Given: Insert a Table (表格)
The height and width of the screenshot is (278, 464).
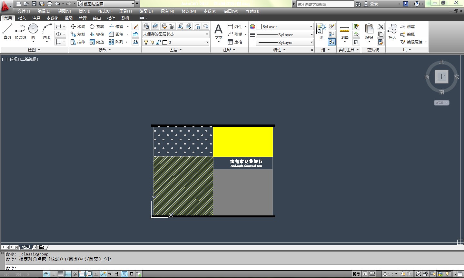Looking at the screenshot, I should (x=235, y=42).
